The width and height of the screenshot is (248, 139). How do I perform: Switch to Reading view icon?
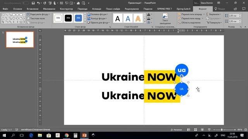click(202, 130)
